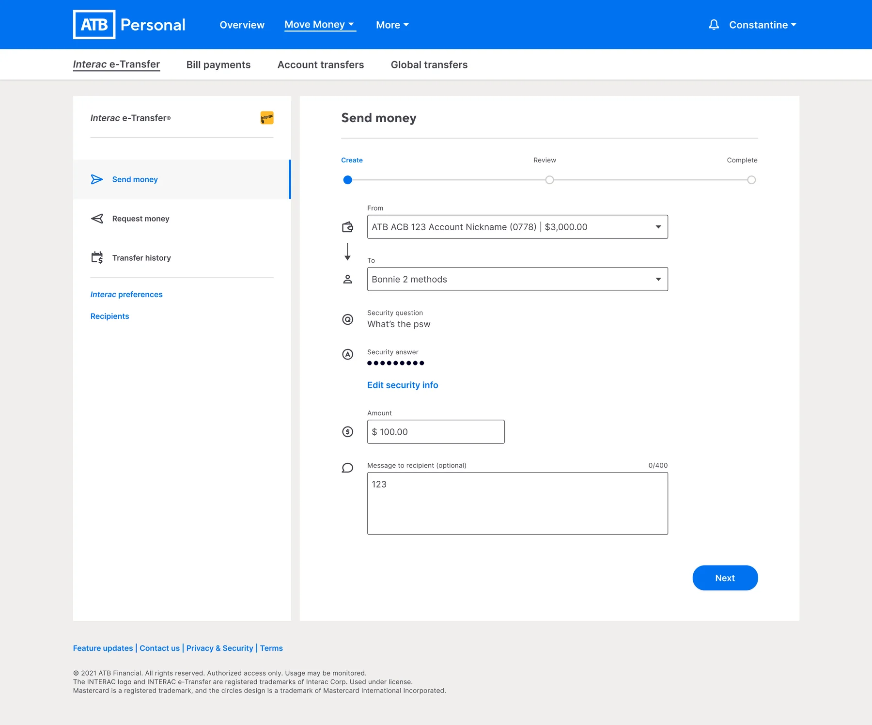Open Feature updates footer link
This screenshot has width=872, height=725.
(x=103, y=648)
